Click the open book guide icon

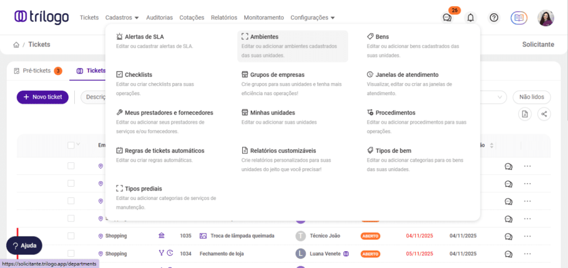[x=519, y=18]
